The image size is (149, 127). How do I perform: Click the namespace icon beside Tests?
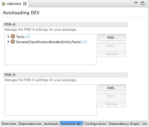coord(13,36)
